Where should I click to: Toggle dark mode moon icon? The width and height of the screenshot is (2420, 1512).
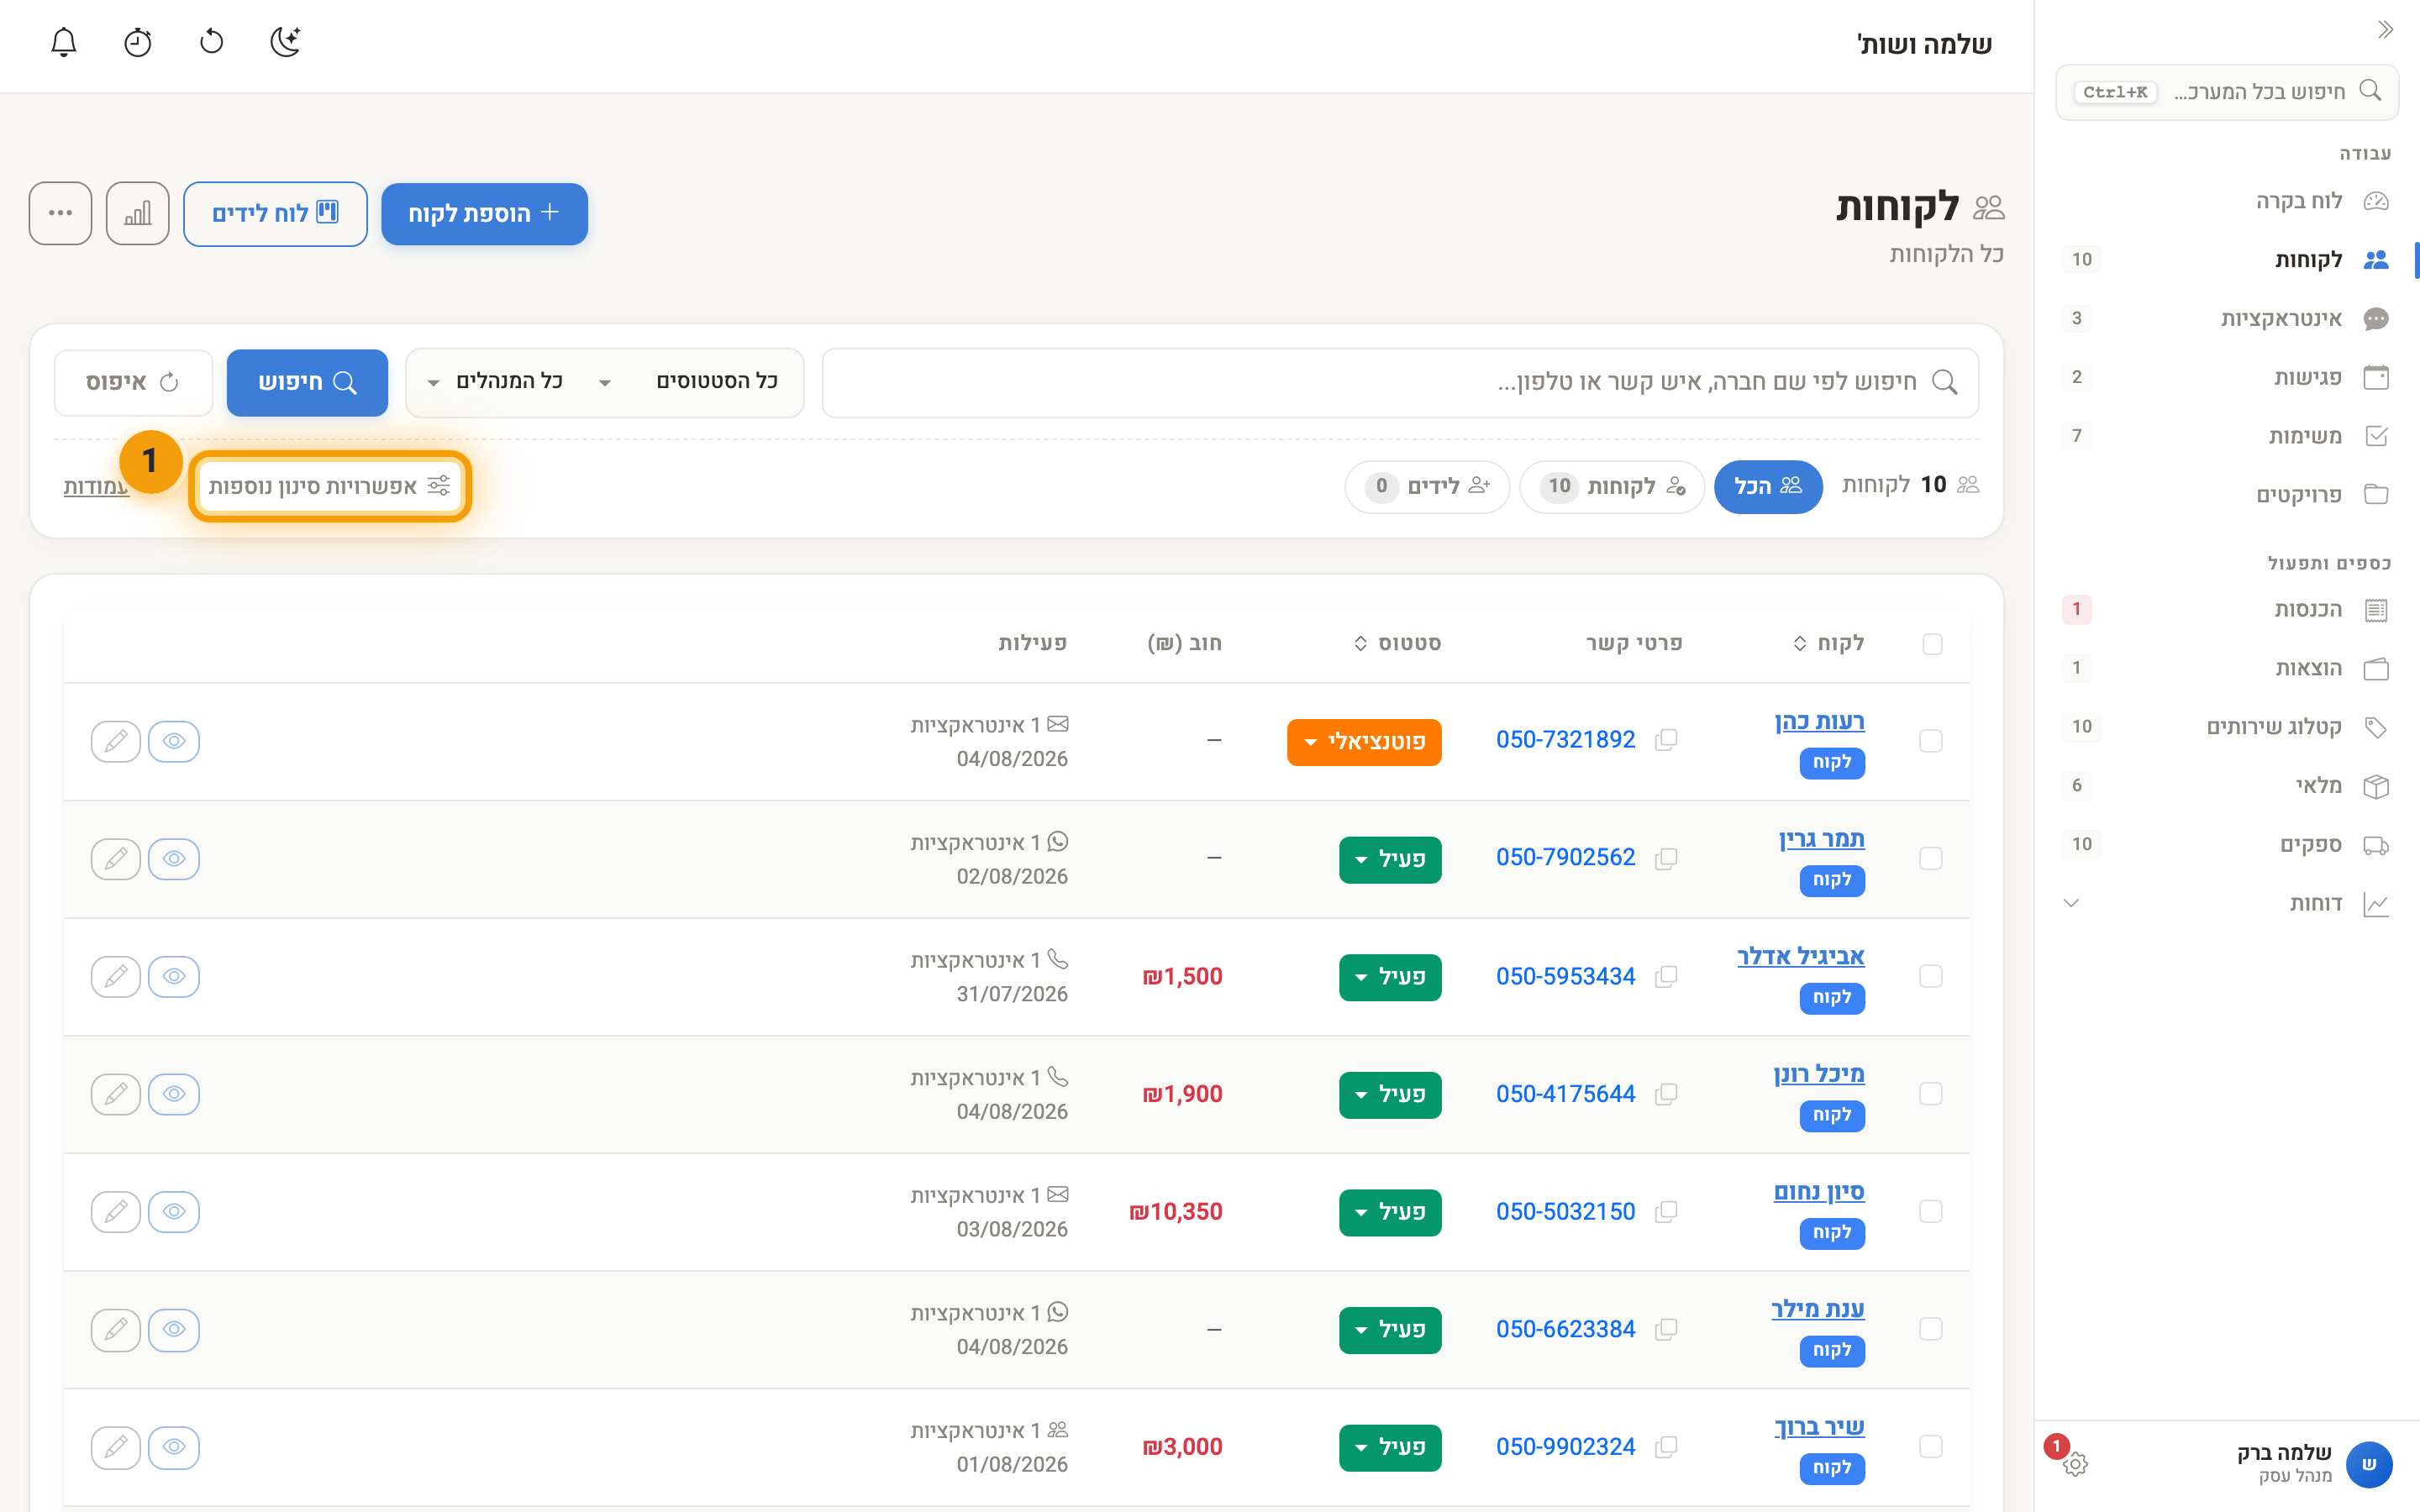285,42
